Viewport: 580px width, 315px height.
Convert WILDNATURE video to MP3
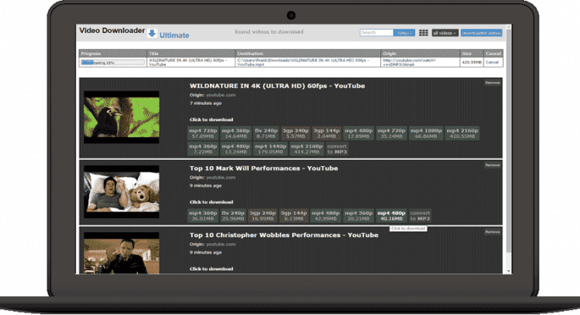pyautogui.click(x=336, y=148)
